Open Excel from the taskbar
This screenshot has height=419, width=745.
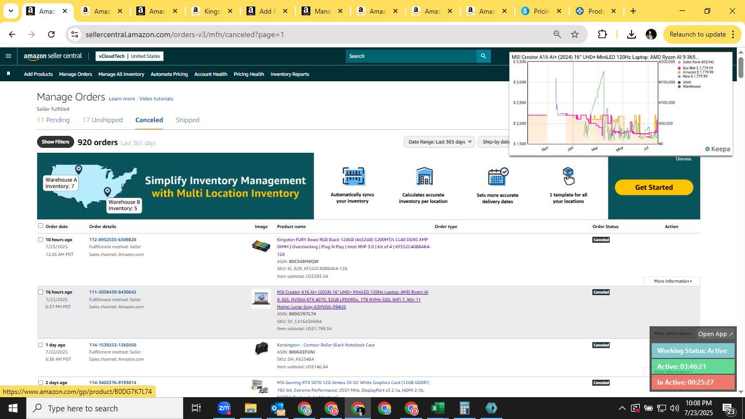tap(437, 408)
